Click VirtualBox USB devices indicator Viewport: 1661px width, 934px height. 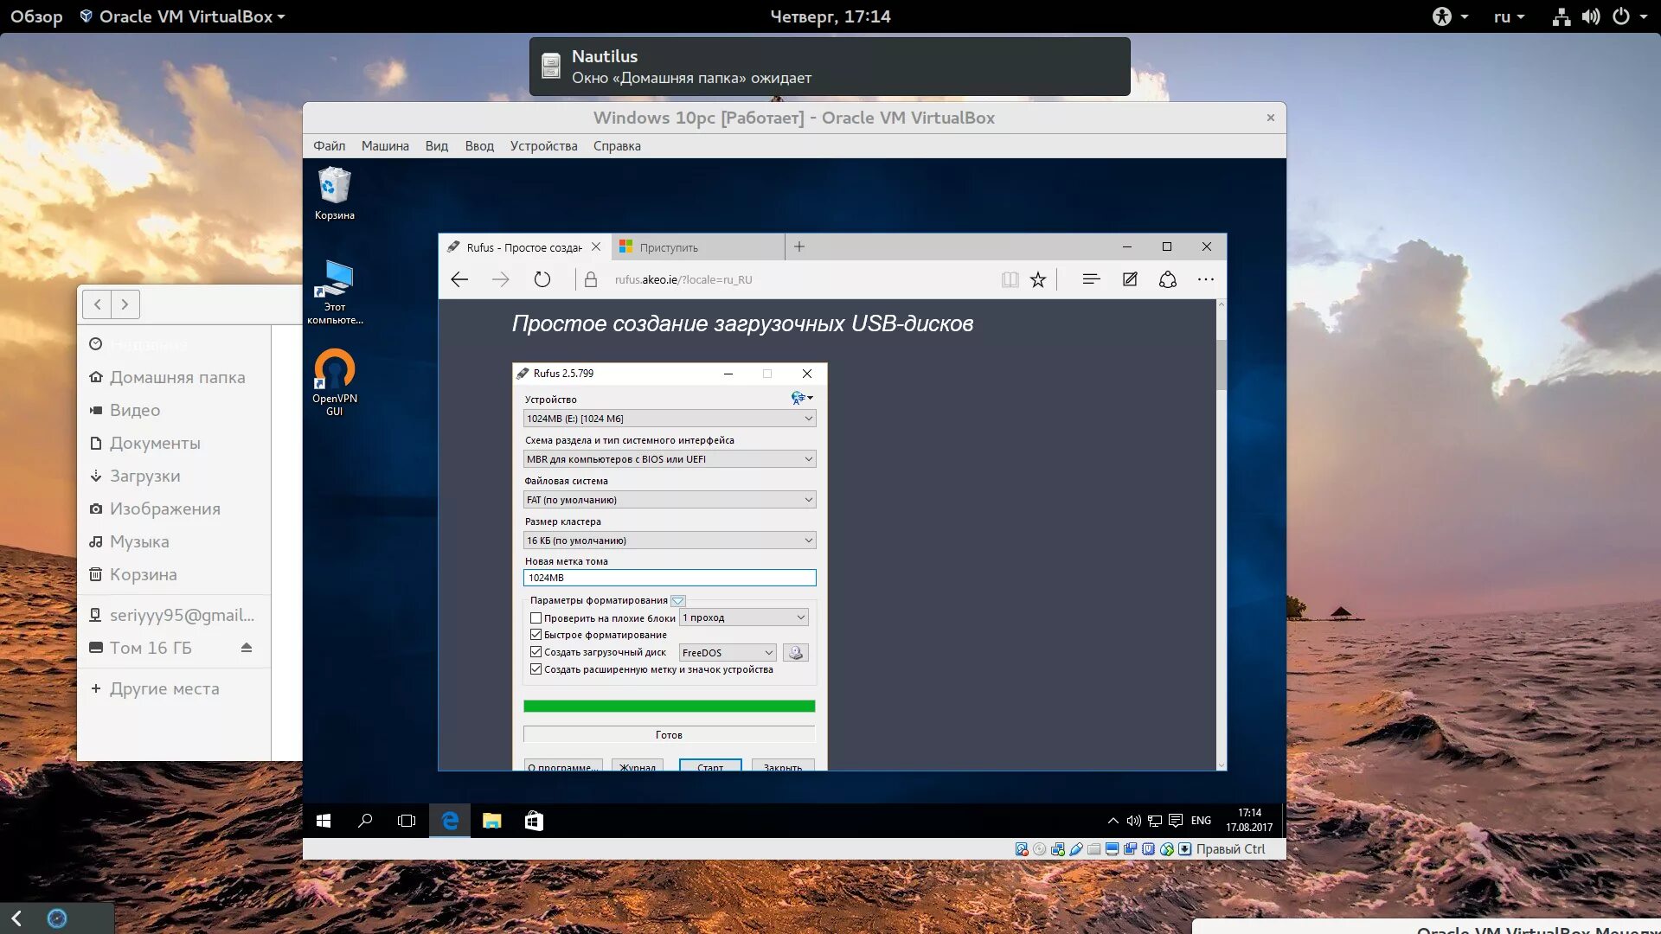pos(1076,849)
